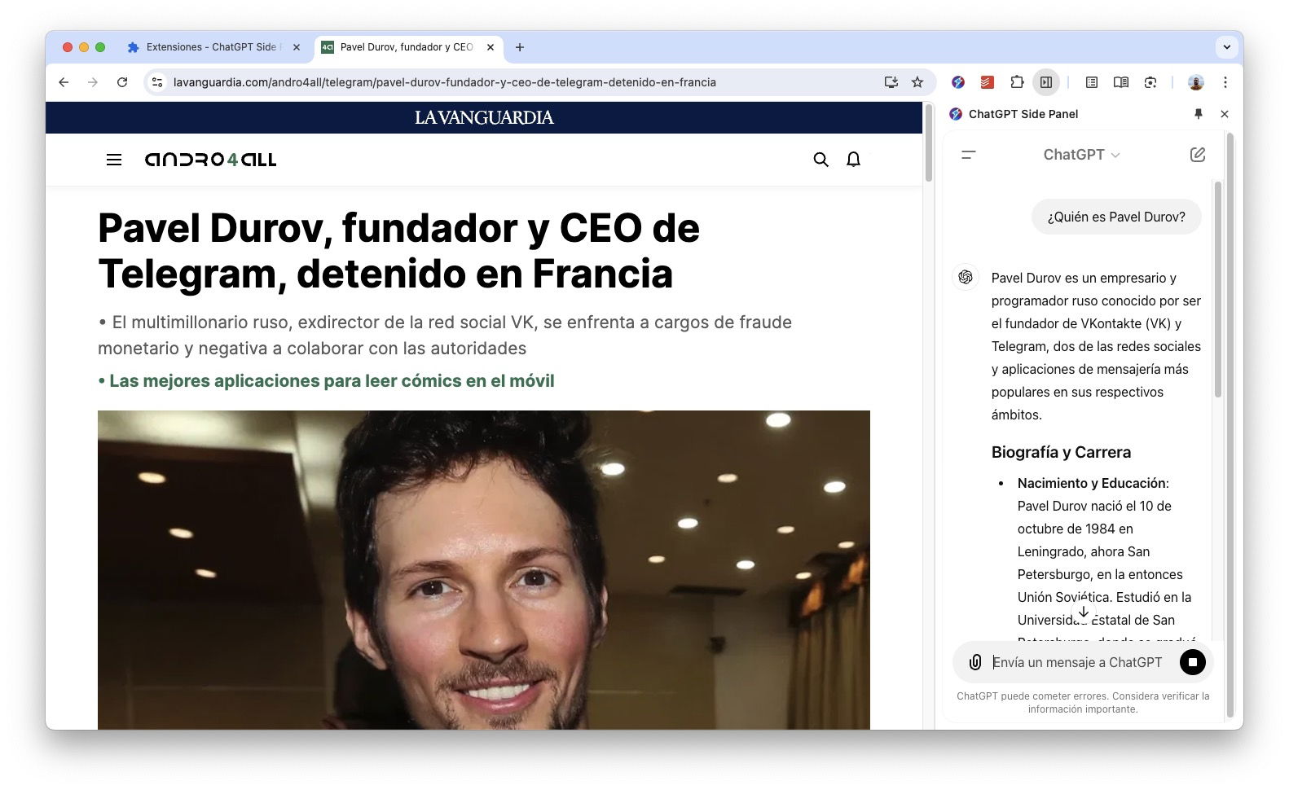Image resolution: width=1289 pixels, height=790 pixels.
Task: Pin the ChatGPT Side Panel
Action: click(x=1199, y=114)
